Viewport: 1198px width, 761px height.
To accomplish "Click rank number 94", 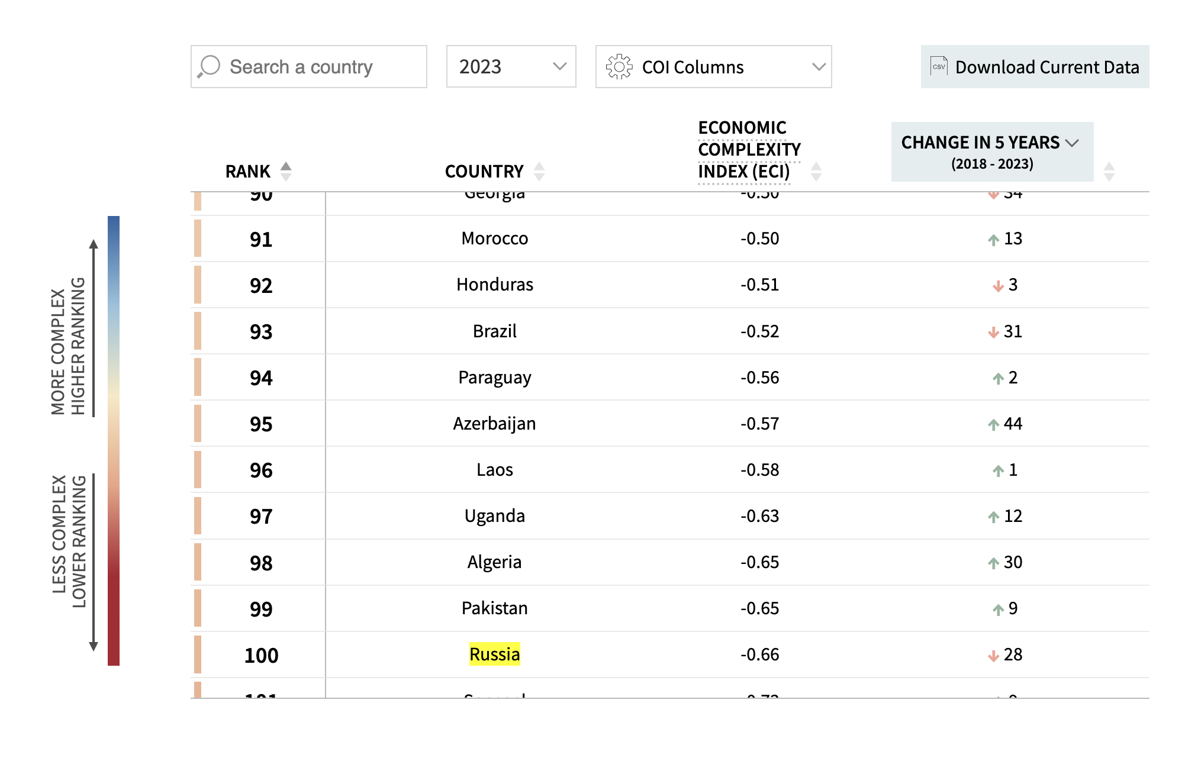I will pyautogui.click(x=261, y=378).
